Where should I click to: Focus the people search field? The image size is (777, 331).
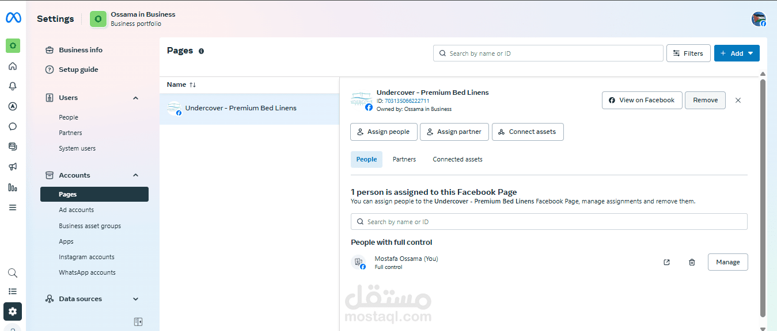549,222
